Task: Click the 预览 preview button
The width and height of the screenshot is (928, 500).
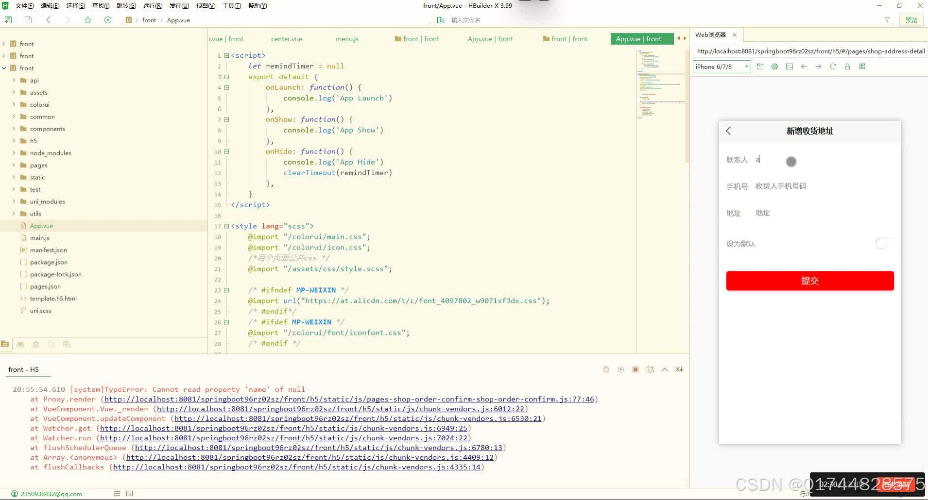Action: point(911,20)
